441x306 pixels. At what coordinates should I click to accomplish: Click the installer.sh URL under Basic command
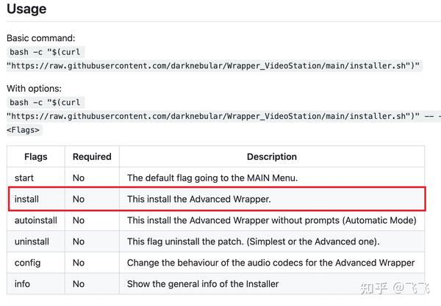[x=213, y=65]
